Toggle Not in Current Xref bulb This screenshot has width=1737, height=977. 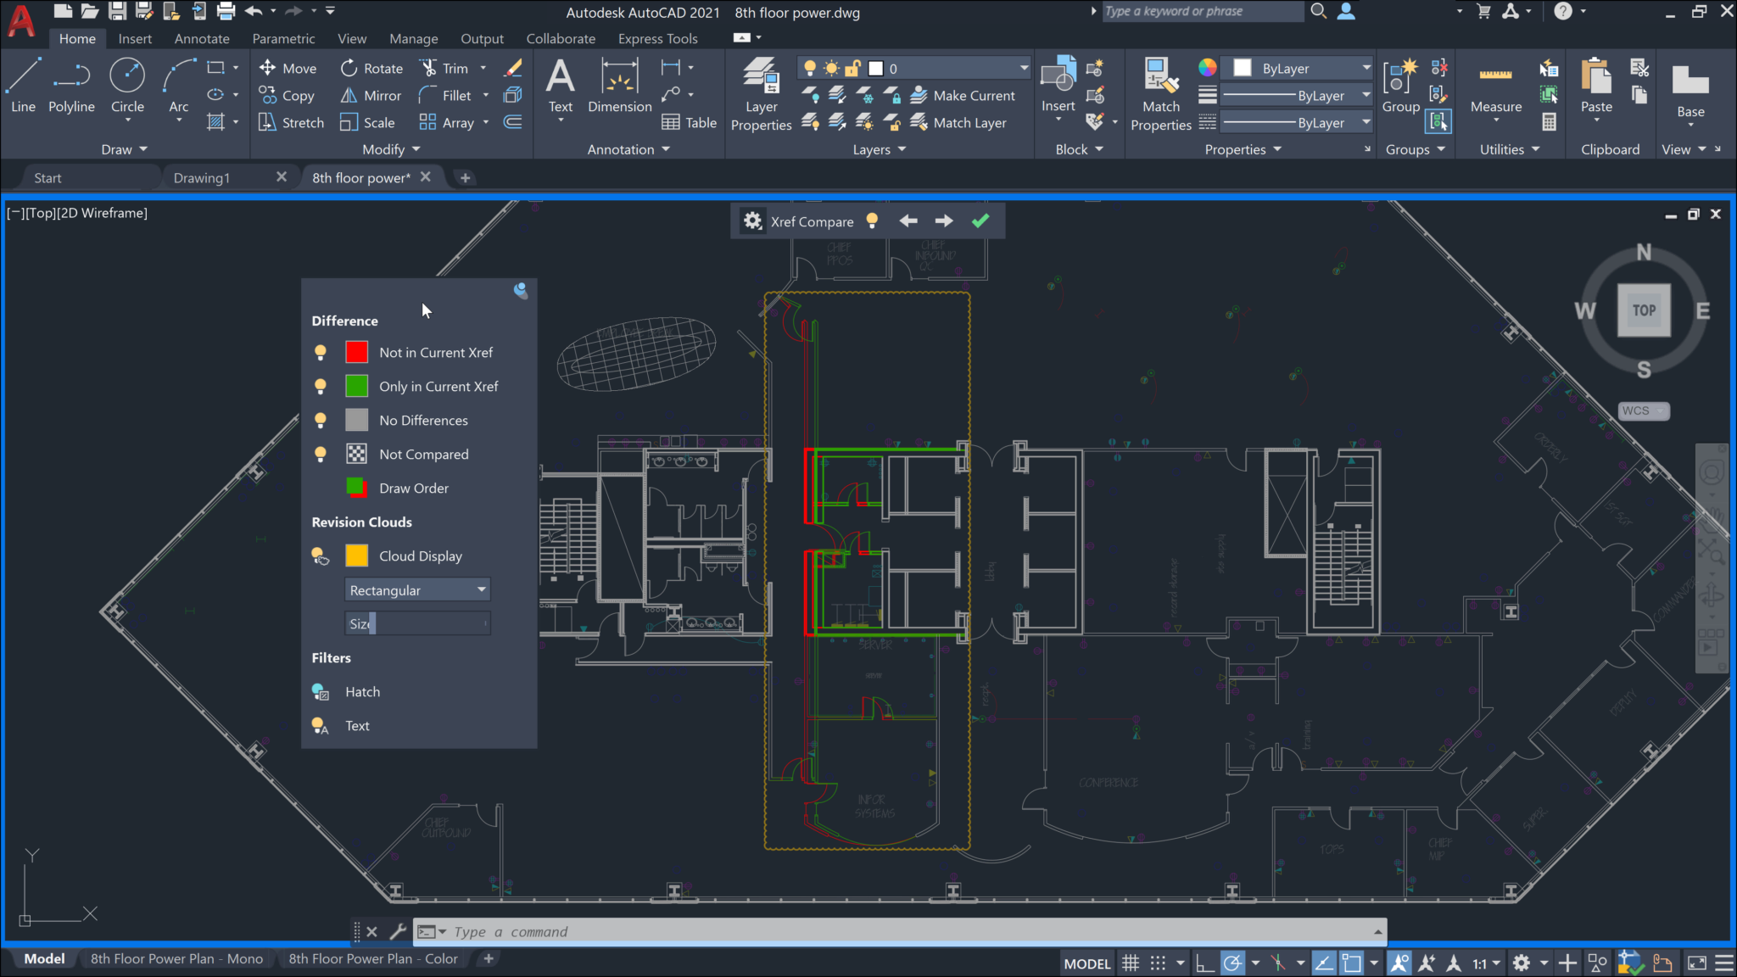click(x=320, y=352)
